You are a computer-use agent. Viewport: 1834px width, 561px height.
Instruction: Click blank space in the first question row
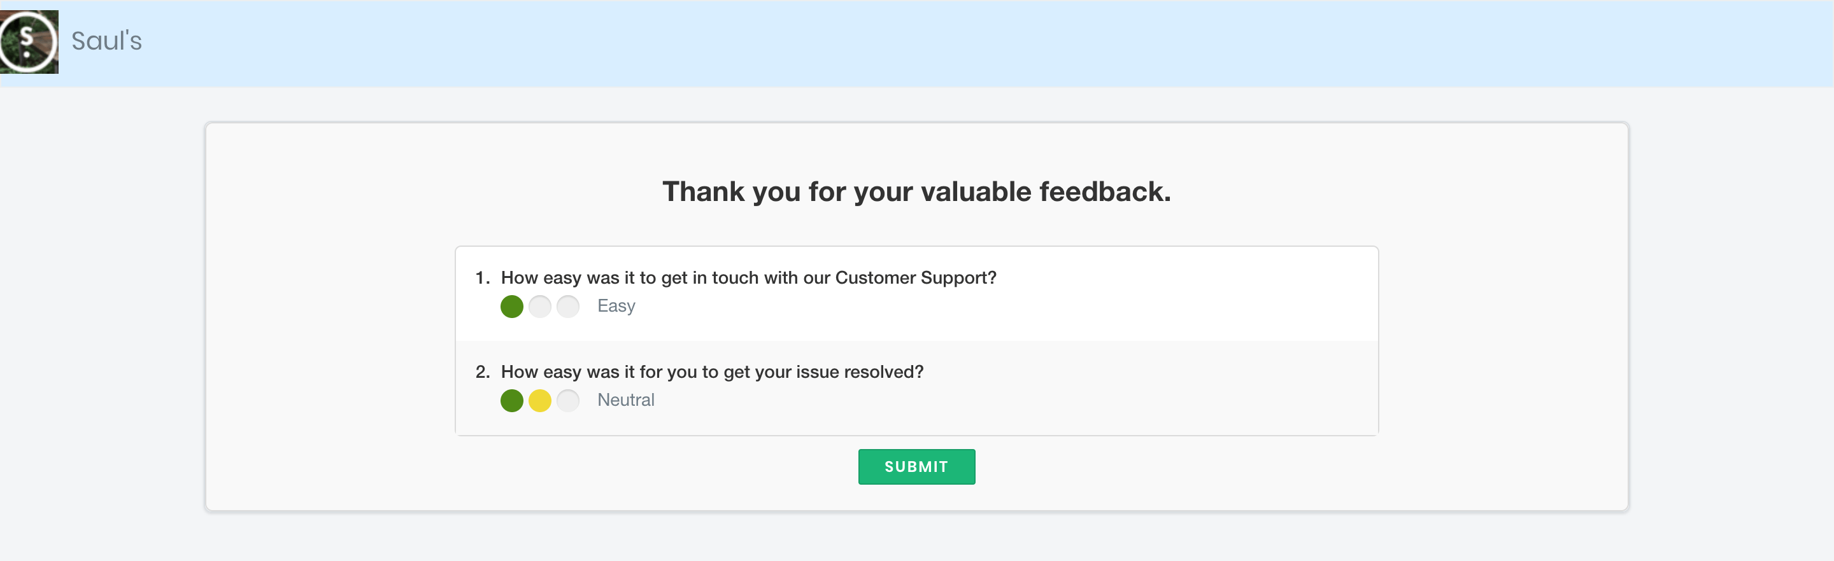tap(1068, 306)
